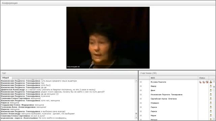
Task: Select participant Сарпейская Ирина Олеговна
Action: [x=163, y=99]
